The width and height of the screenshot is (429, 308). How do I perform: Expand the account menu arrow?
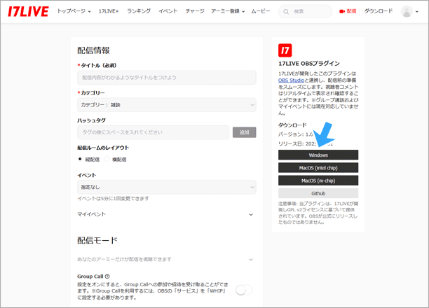(x=417, y=12)
